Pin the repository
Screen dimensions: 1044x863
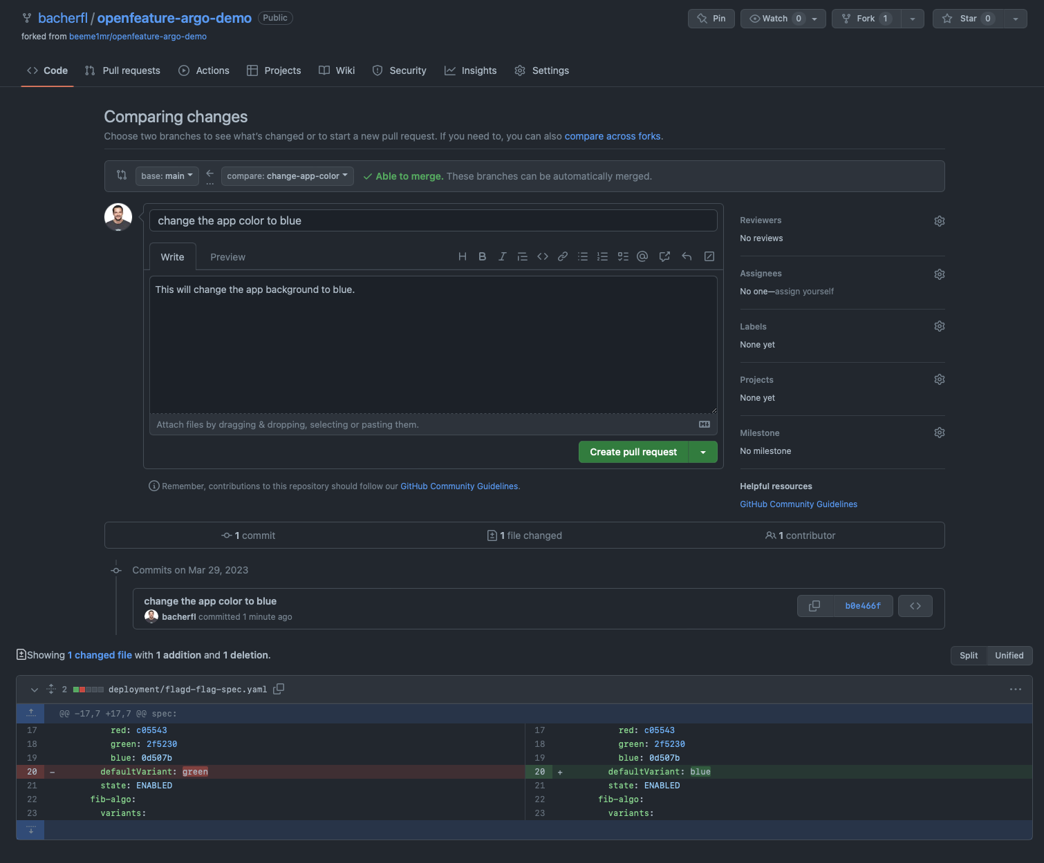(x=711, y=19)
